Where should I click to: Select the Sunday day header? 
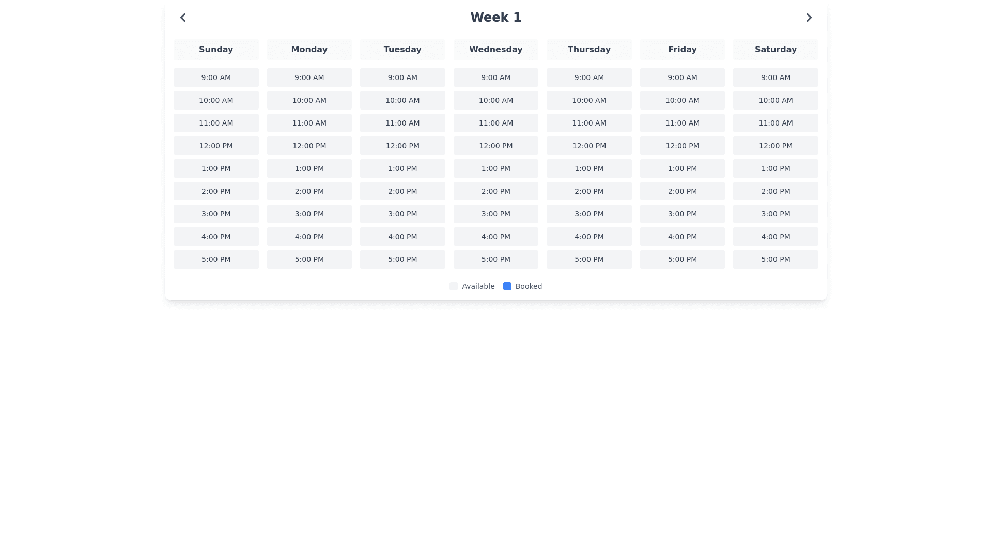[x=216, y=50]
